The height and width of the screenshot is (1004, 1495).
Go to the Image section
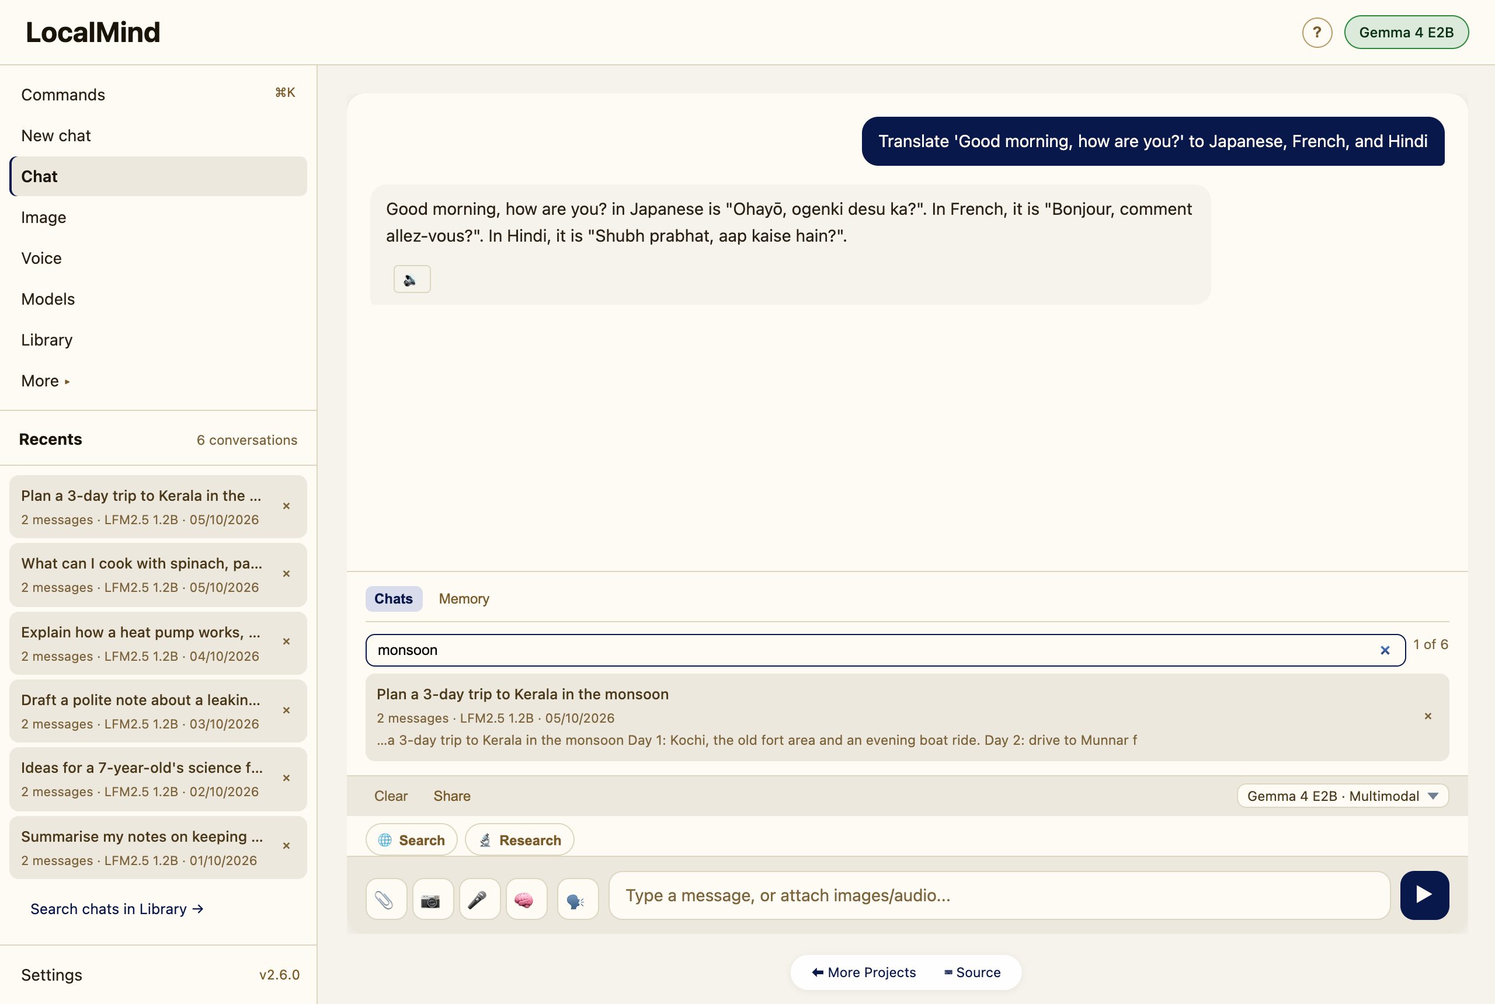(x=158, y=217)
